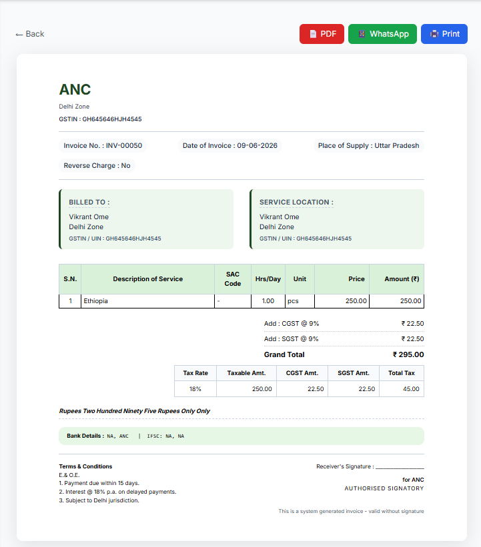Click the Unit column header

pos(300,279)
